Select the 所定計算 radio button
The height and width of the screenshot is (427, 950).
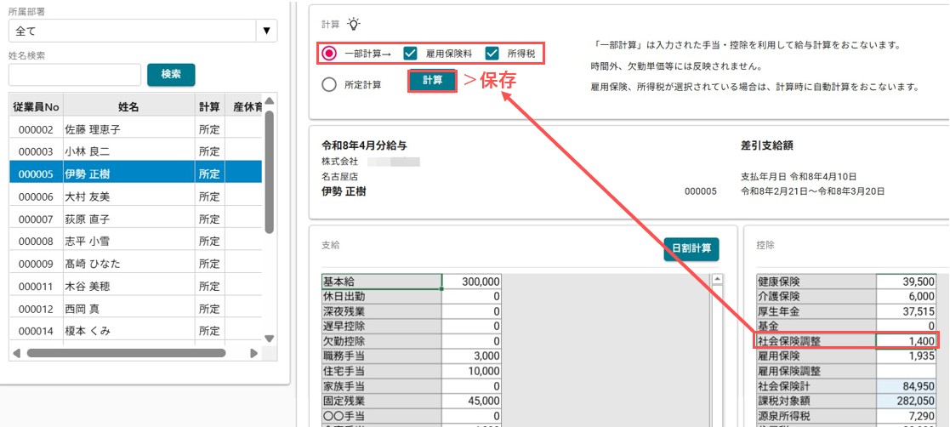329,85
